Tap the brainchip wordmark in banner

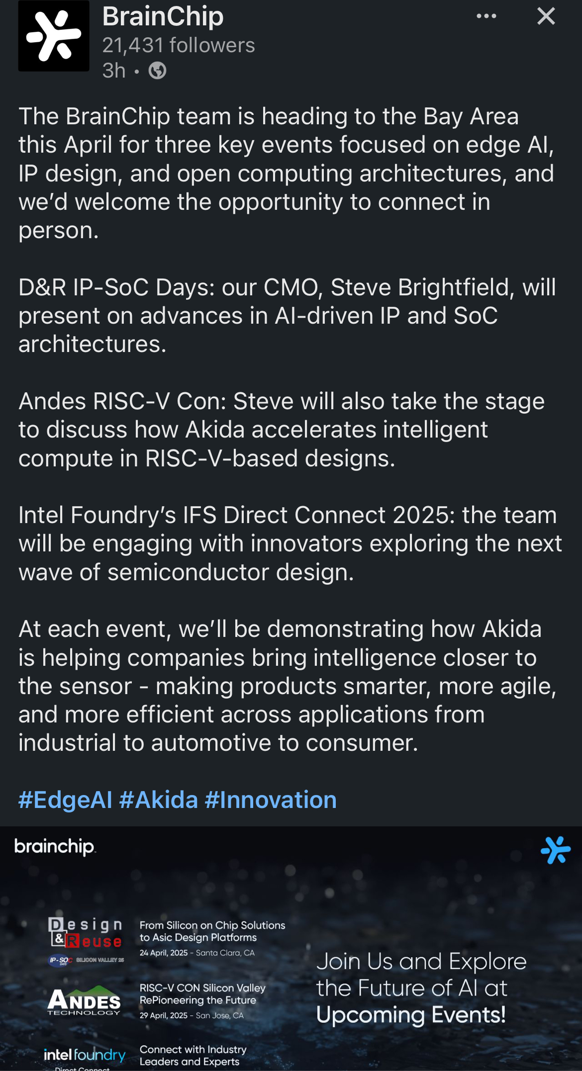tap(55, 847)
